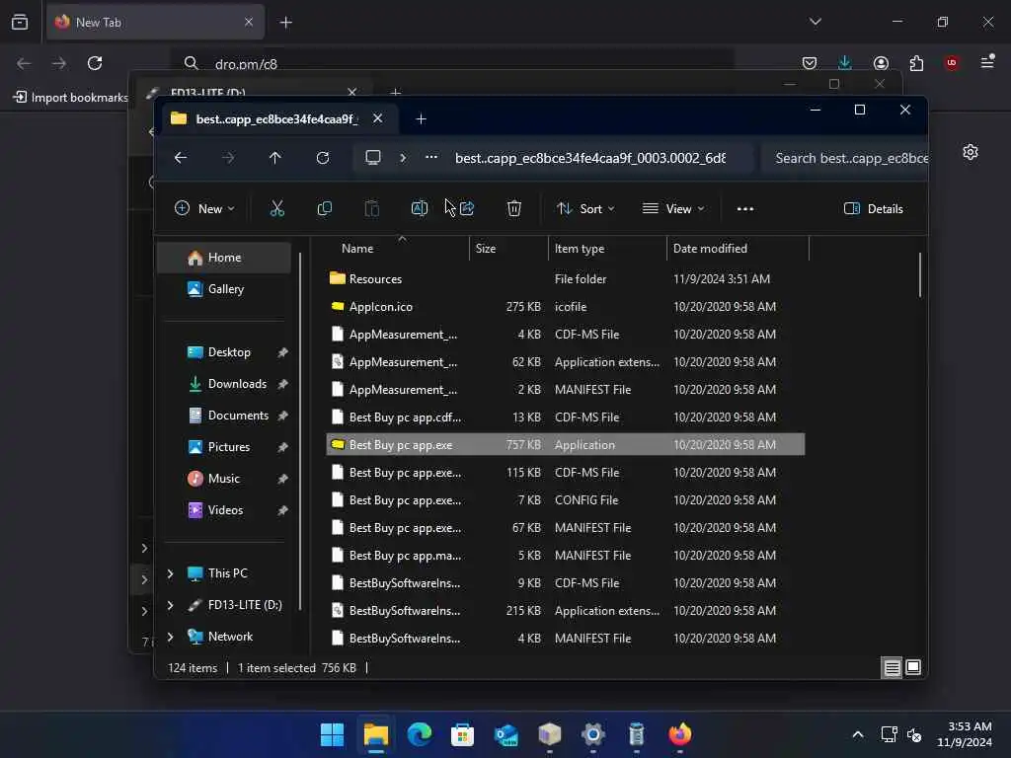Open Microsoft Edge from taskbar
1011x758 pixels.
[x=419, y=734]
